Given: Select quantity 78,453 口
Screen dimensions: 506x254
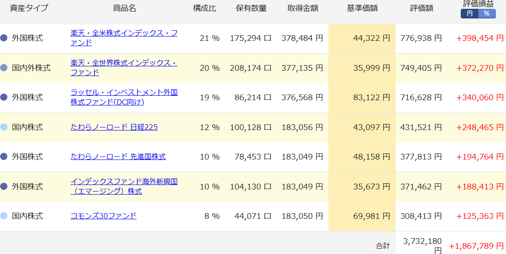Looking at the screenshot, I should (x=253, y=157).
